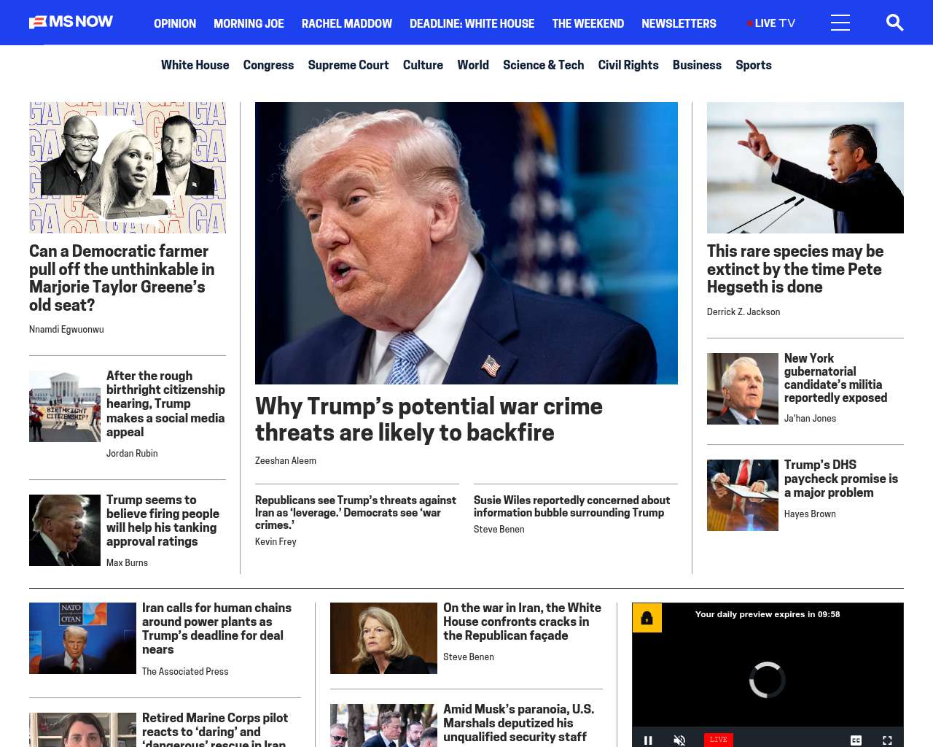Read White House confronts Republican façade cracks

tap(522, 622)
